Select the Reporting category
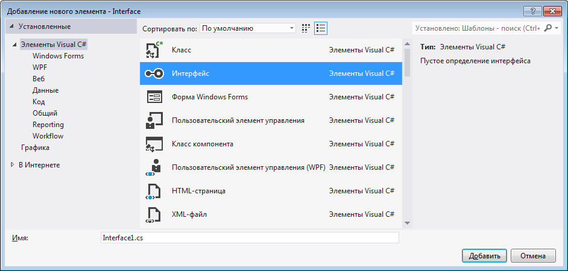 pos(48,125)
